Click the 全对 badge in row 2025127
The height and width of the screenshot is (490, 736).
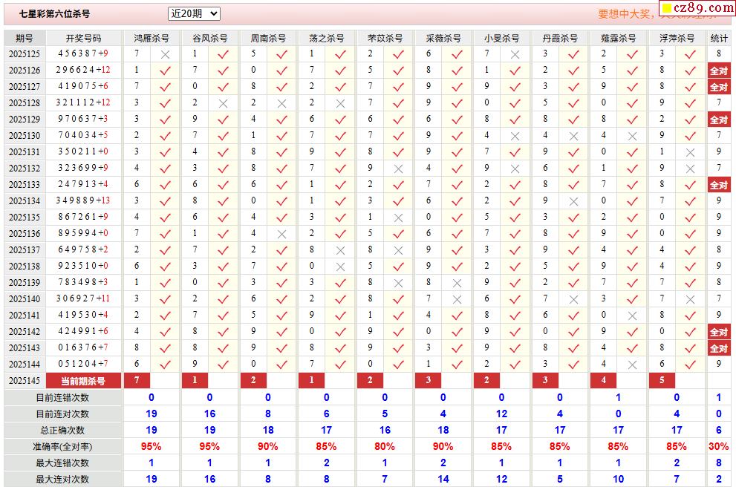click(x=719, y=87)
